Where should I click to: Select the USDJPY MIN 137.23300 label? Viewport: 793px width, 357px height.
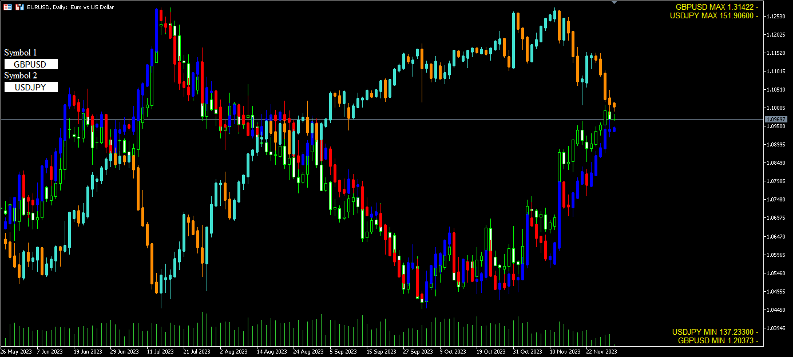[x=715, y=332]
